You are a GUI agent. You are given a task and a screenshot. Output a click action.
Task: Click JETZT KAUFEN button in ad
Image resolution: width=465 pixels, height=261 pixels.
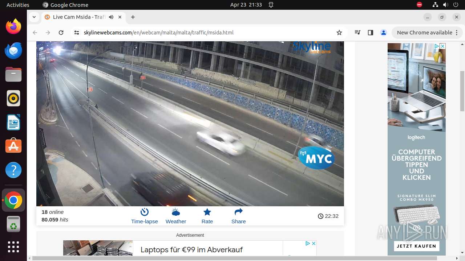pos(416,246)
